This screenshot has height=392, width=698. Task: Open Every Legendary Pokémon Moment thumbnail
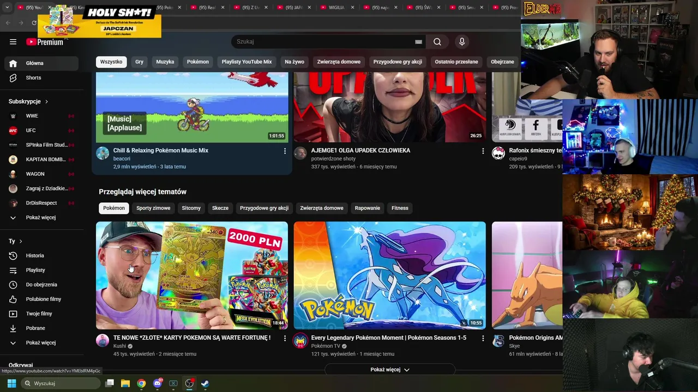(x=390, y=275)
